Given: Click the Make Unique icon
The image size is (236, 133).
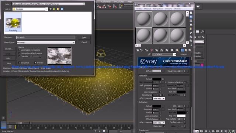Looking at the screenshot, I should point(162,50).
